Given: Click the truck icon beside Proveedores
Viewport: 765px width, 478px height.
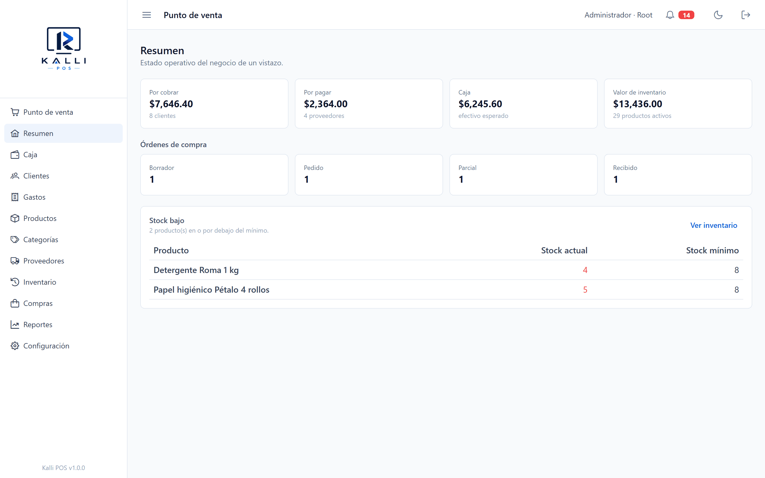Looking at the screenshot, I should click(x=15, y=261).
